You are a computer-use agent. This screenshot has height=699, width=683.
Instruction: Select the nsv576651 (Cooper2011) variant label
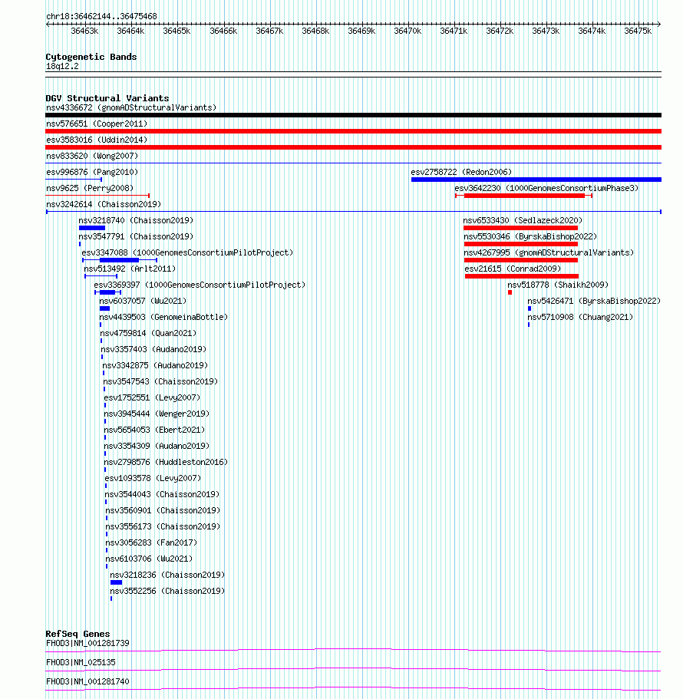click(97, 124)
